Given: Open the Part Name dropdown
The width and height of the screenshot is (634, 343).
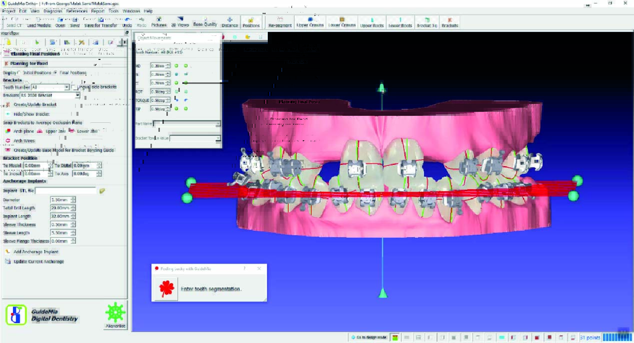Looking at the screenshot, I should pos(217,123).
